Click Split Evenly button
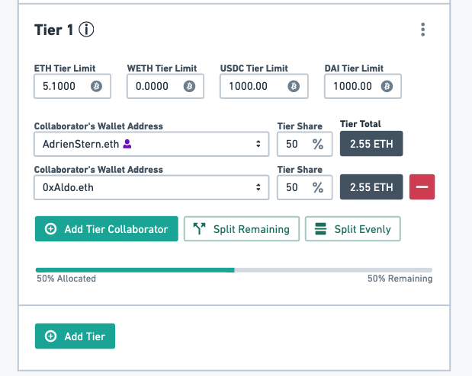 click(353, 229)
